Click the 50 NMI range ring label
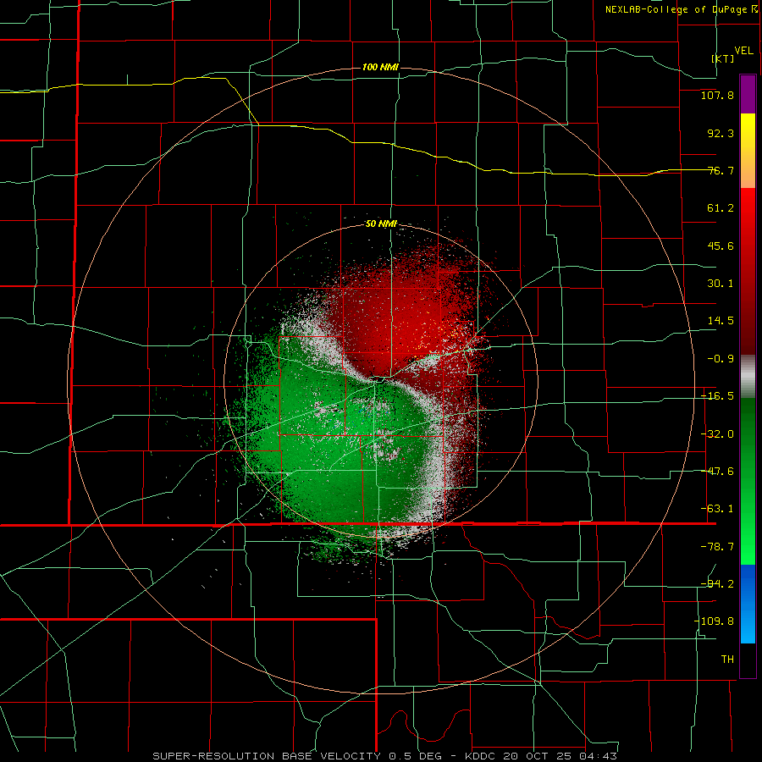762x762 pixels. click(x=381, y=224)
